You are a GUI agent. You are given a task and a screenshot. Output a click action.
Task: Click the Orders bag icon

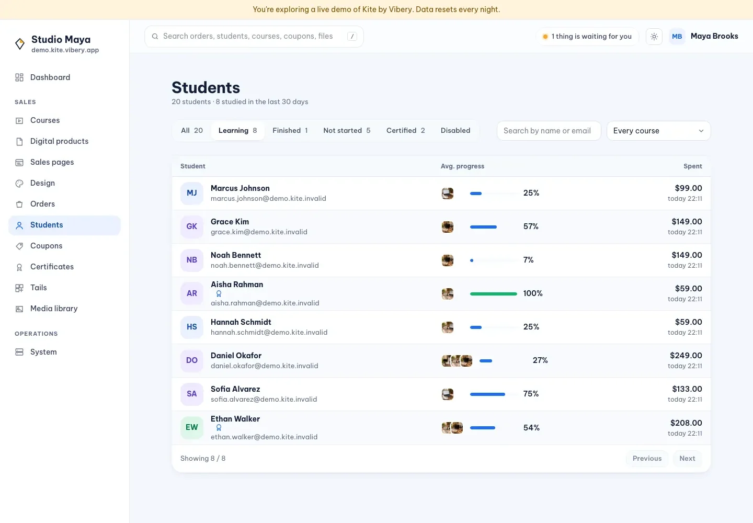(x=19, y=204)
